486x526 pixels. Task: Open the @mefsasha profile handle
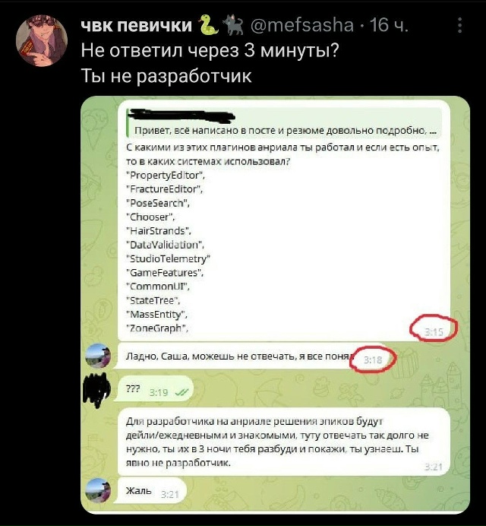click(302, 25)
